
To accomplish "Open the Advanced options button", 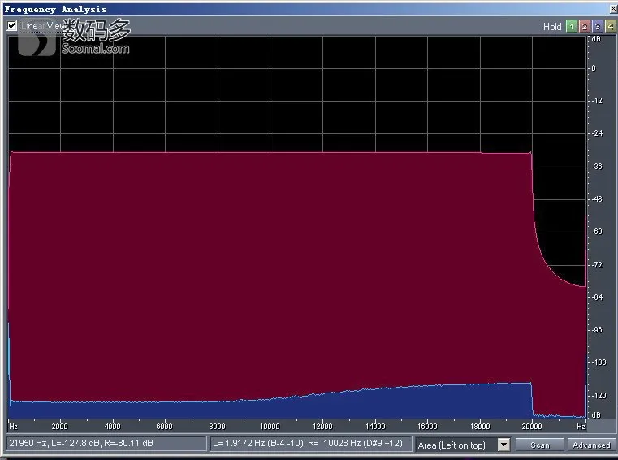I will tap(591, 445).
